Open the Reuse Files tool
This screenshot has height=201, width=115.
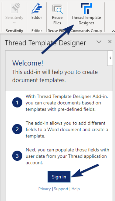[x=57, y=14]
